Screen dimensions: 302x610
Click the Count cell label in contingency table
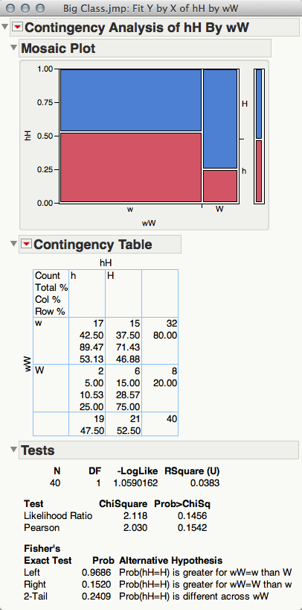click(x=48, y=275)
